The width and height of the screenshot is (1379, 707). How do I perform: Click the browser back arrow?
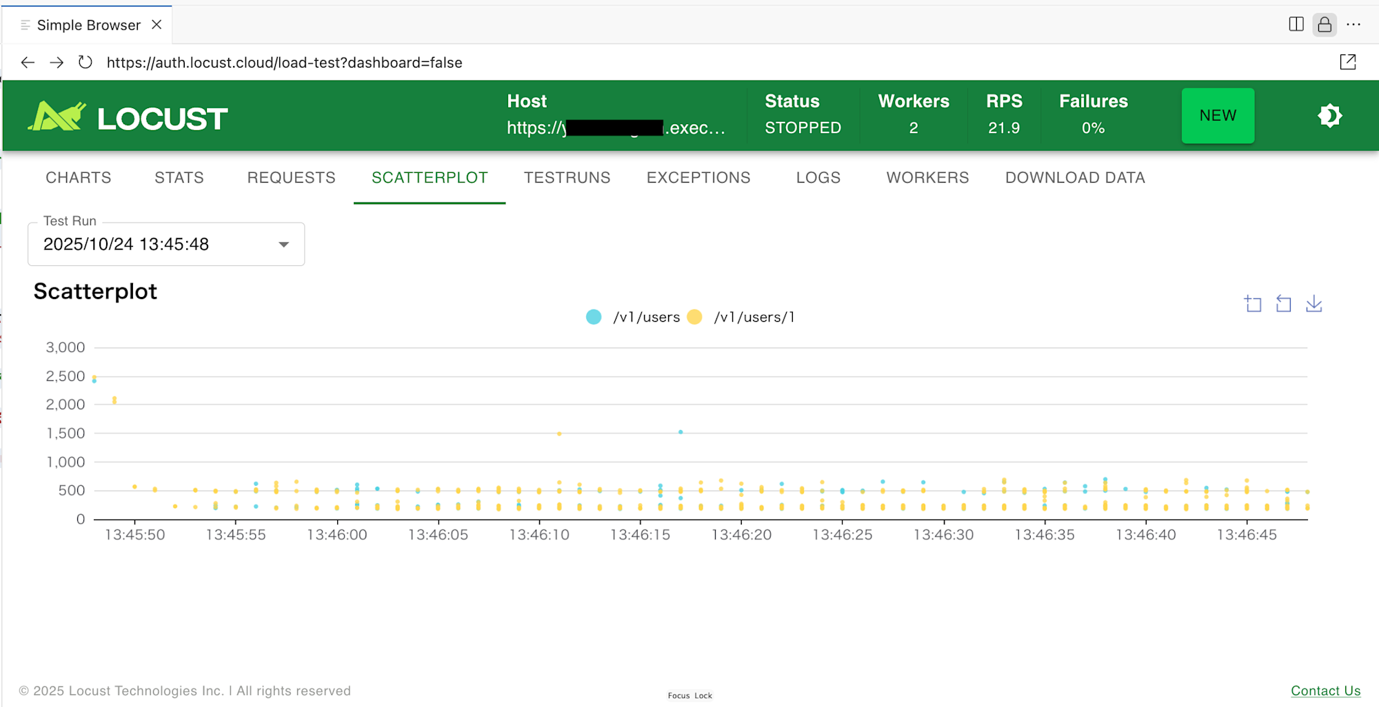28,63
